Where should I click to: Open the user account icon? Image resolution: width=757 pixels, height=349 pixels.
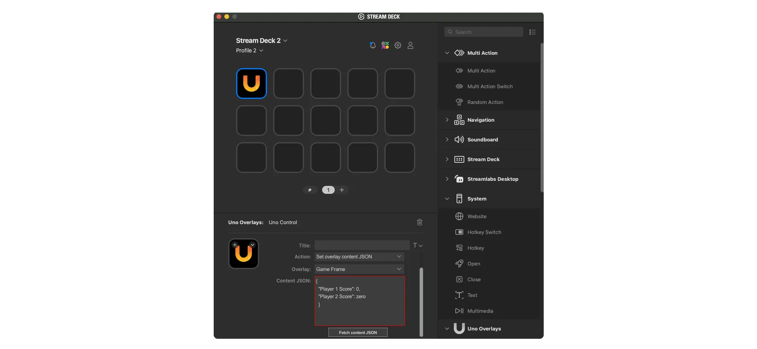tap(410, 45)
